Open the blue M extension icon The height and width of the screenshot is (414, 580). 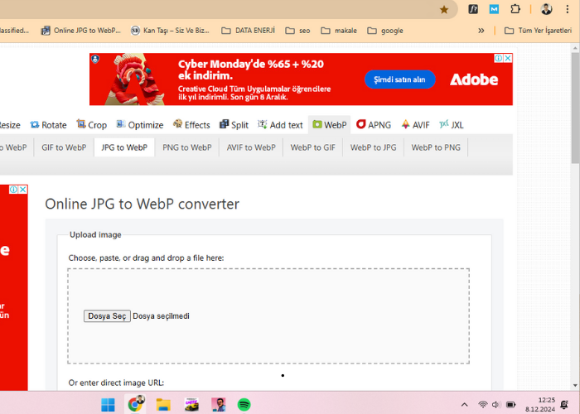point(494,9)
